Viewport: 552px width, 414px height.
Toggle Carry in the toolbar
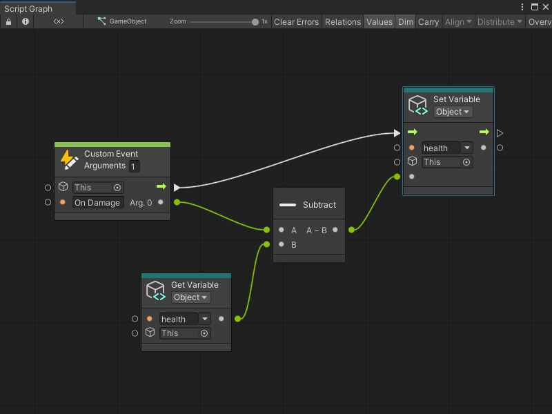(x=428, y=21)
